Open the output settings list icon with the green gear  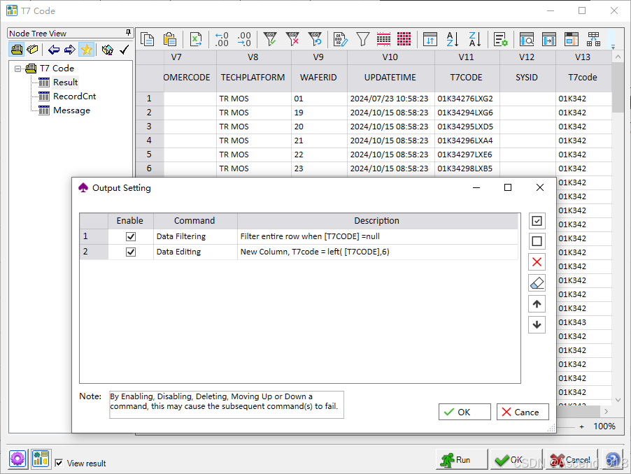pos(501,39)
